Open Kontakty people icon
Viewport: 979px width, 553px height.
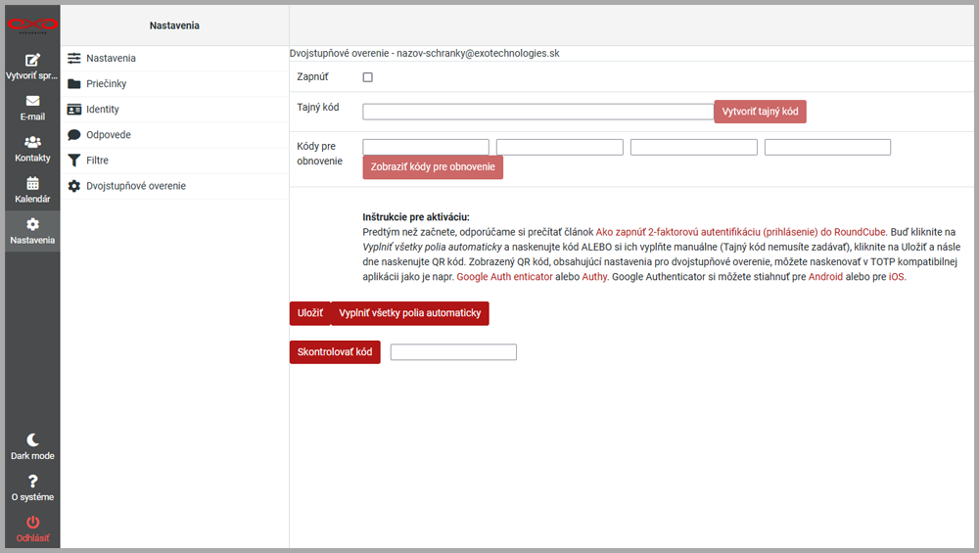pyautogui.click(x=32, y=142)
